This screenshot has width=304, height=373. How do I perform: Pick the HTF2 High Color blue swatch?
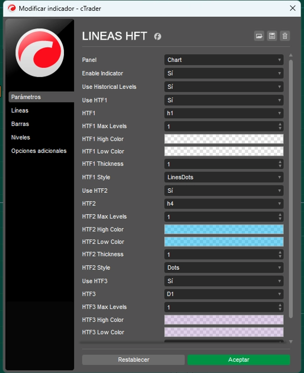click(224, 229)
